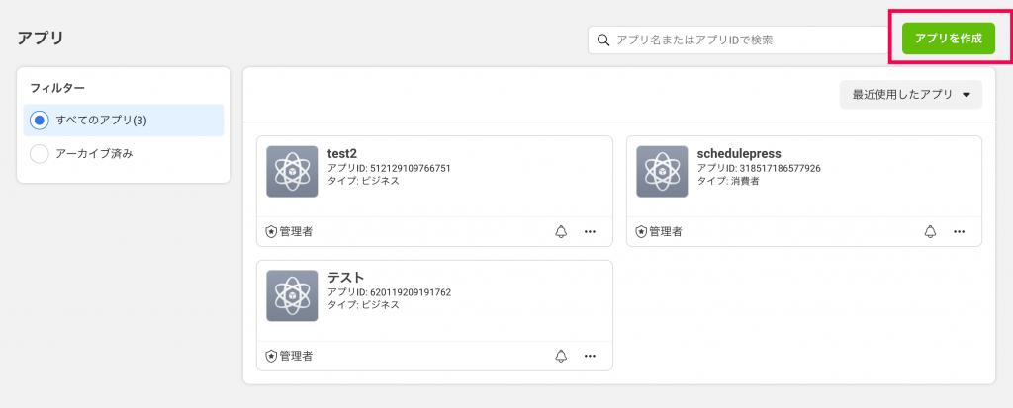Click the schedulepress app atom icon
1013x408 pixels.
(662, 171)
